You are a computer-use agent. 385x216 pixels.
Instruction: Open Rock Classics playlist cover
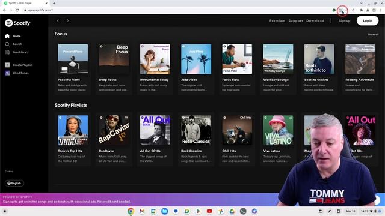[196, 130]
